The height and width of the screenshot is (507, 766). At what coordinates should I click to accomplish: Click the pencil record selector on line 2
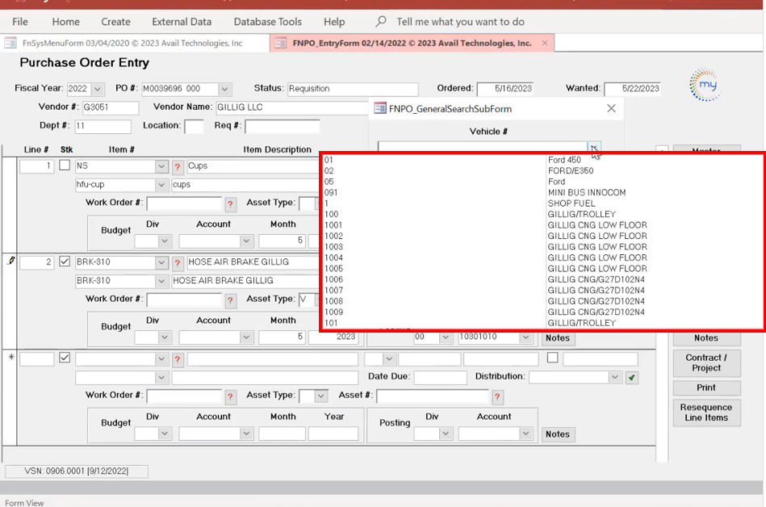point(10,262)
